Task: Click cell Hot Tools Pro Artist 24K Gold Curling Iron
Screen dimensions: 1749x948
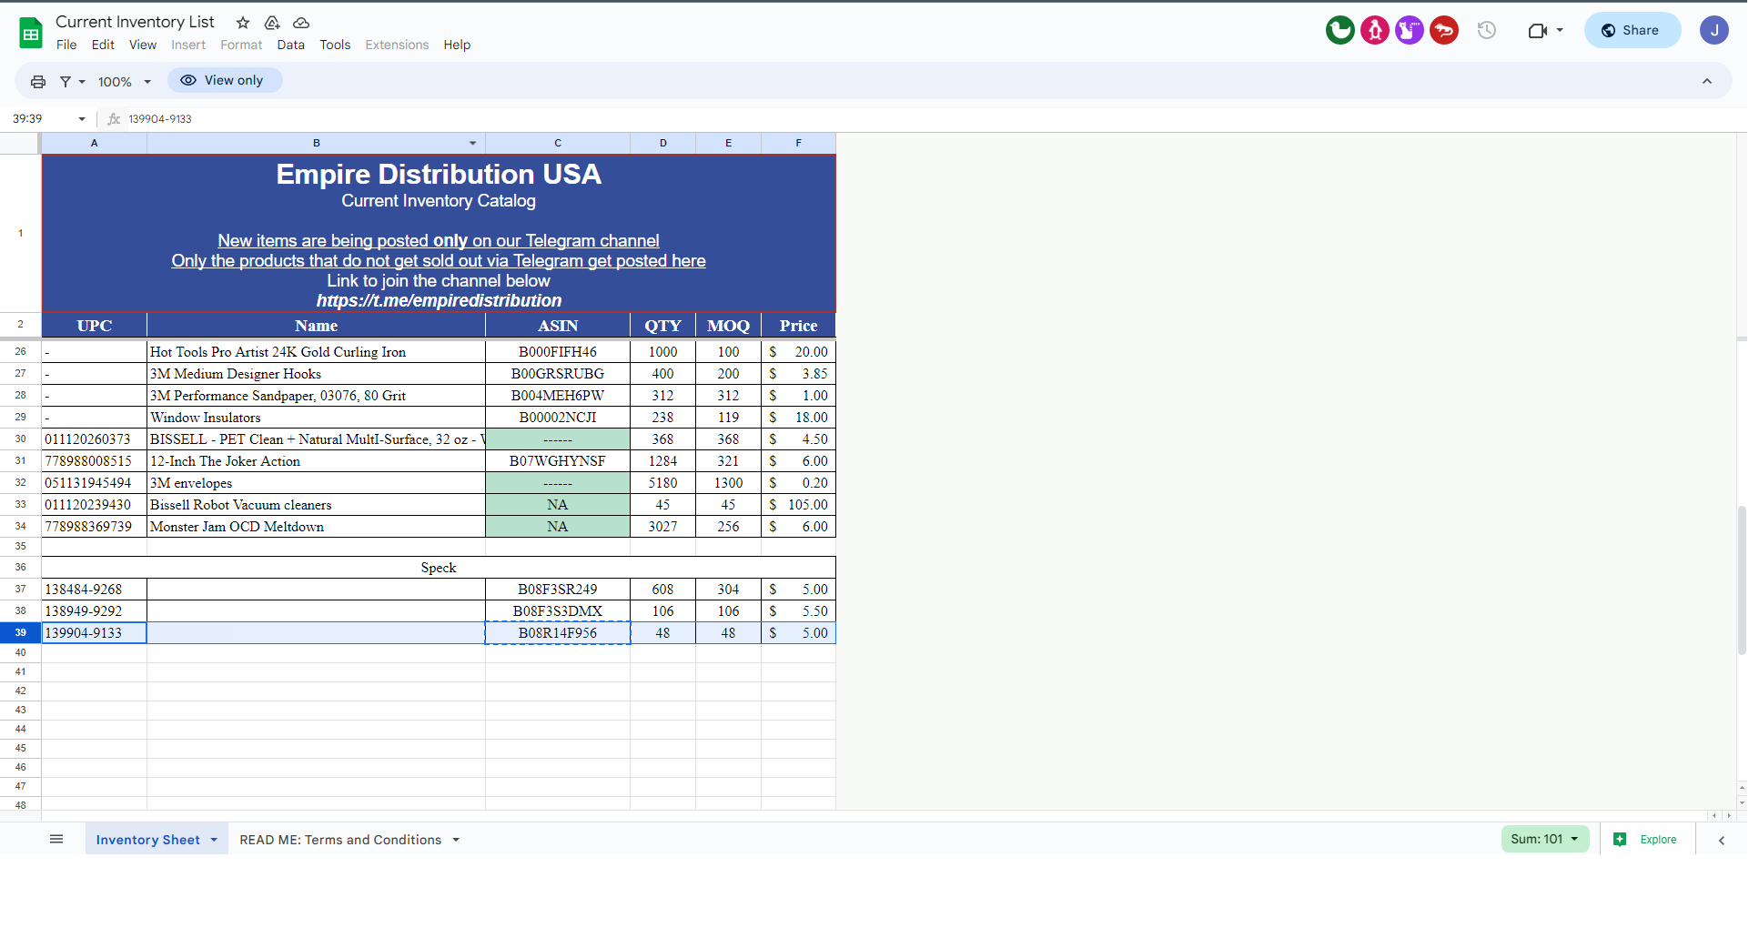Action: pyautogui.click(x=316, y=352)
